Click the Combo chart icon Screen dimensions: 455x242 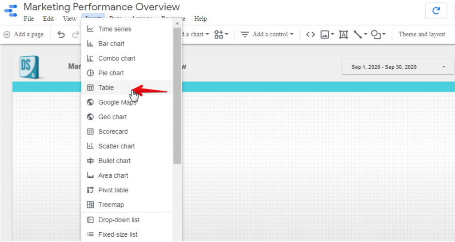pos(90,58)
